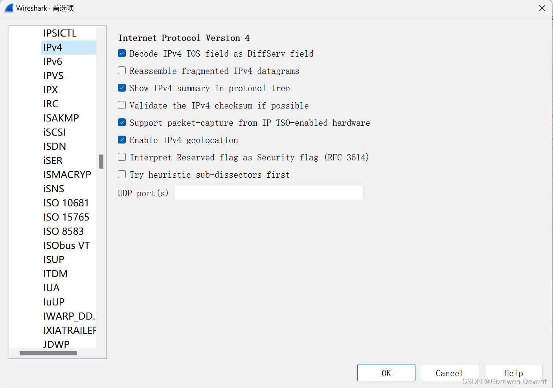Enable Reassemble fragmented IPv4 datagrams
The height and width of the screenshot is (388, 553).
122,70
